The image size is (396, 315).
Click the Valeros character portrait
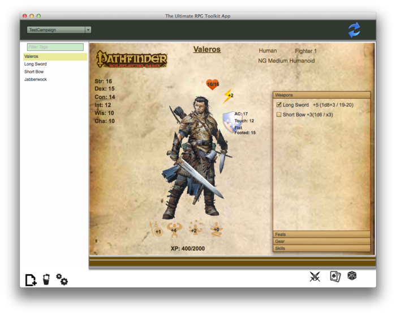(196, 157)
